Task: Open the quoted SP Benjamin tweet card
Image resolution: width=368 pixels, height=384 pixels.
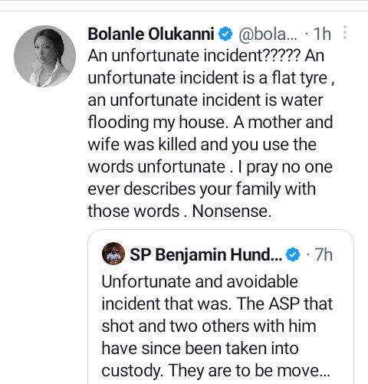Action: 221,307
